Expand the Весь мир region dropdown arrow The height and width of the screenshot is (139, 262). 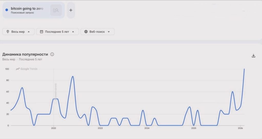tap(29, 32)
